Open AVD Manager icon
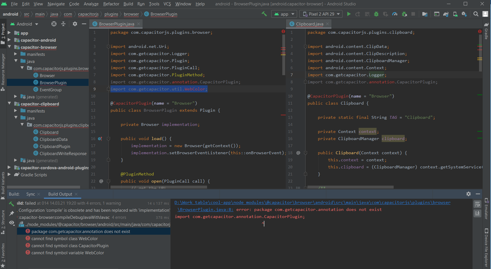 [455, 14]
